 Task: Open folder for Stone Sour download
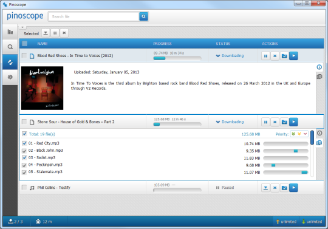point(284,122)
